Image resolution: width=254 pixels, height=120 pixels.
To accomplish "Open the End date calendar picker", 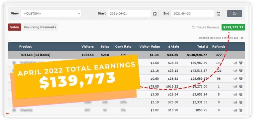I will [x=219, y=14].
